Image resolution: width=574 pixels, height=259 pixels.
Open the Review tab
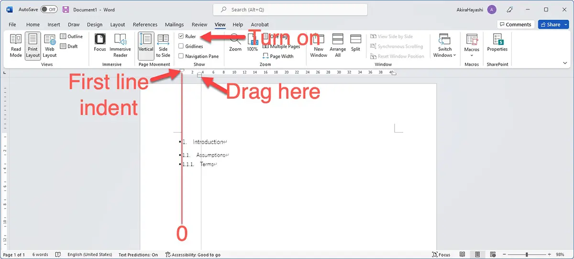click(199, 25)
